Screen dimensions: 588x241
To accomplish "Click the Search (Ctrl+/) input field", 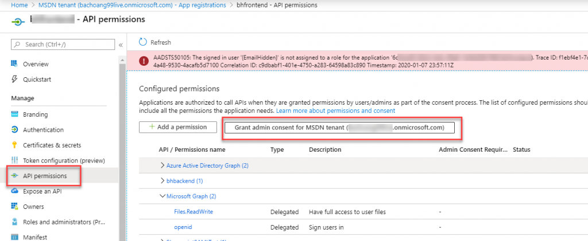I will [x=63, y=44].
